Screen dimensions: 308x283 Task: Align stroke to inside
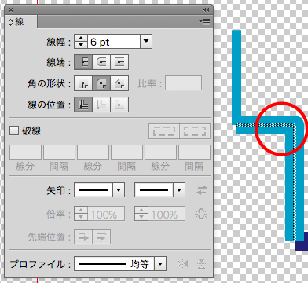(101, 105)
